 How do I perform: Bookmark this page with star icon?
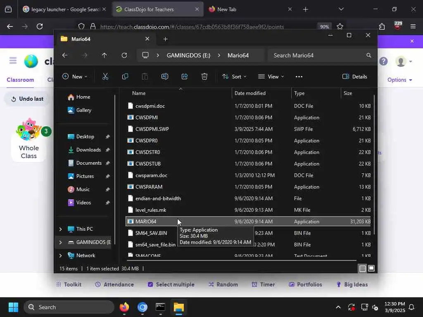[x=340, y=26]
